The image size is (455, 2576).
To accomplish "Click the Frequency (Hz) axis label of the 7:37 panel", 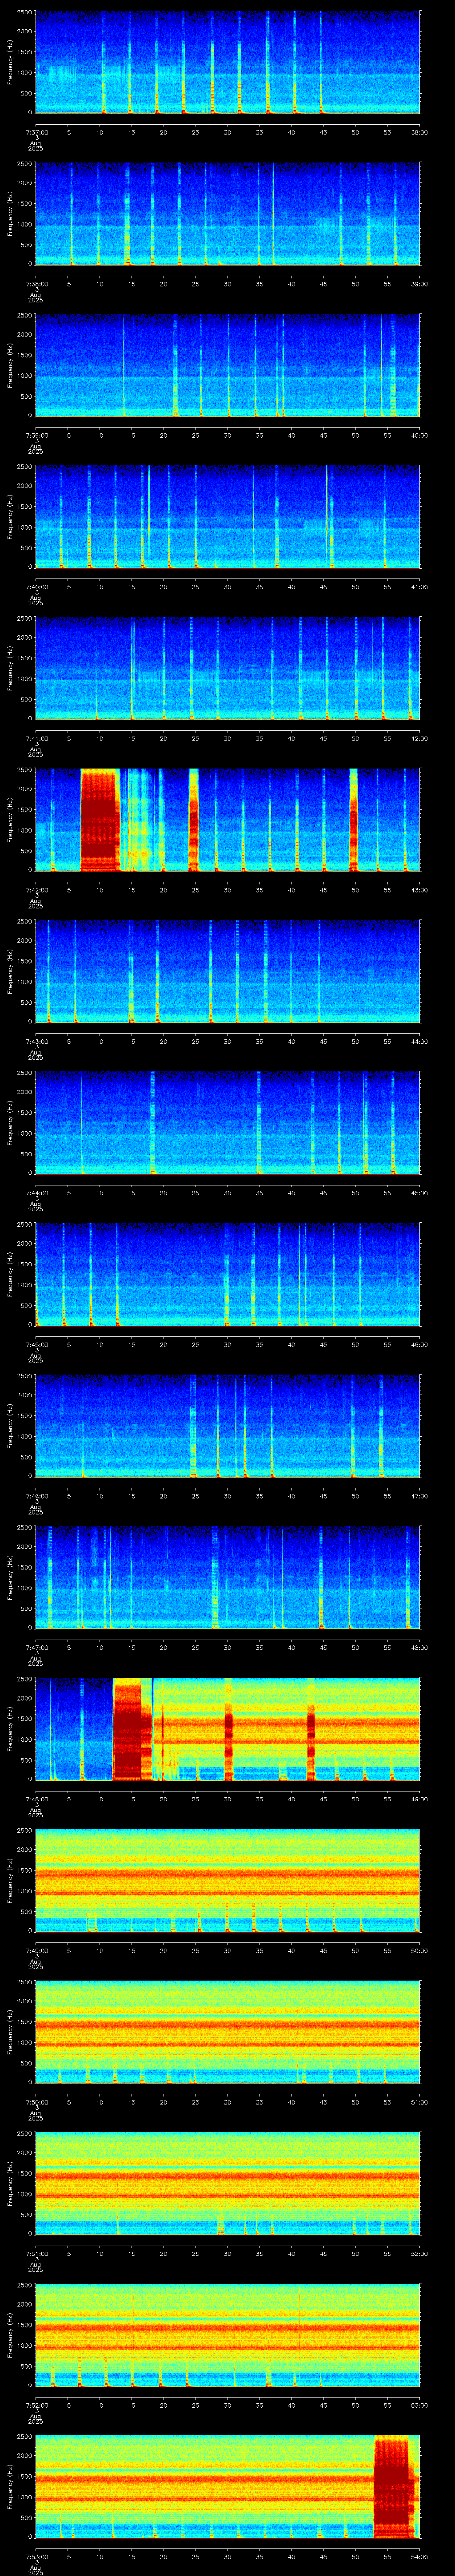I will (x=10, y=62).
